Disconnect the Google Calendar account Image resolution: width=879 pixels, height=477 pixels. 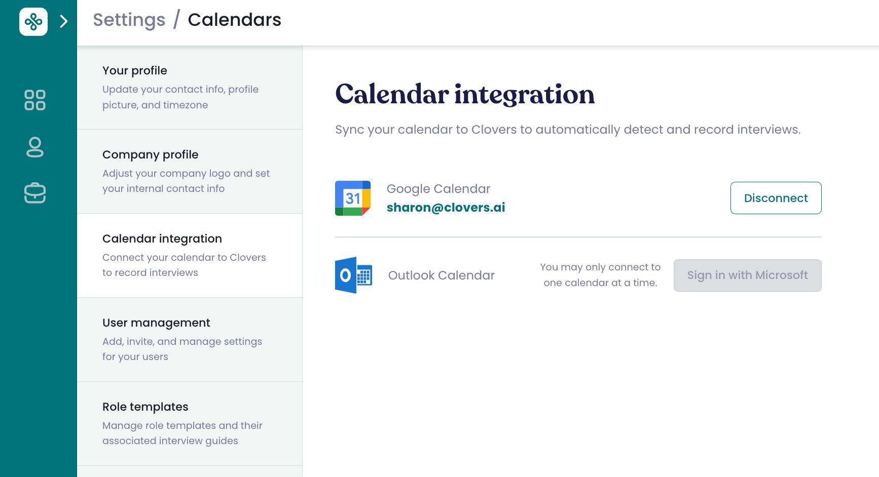click(x=776, y=198)
